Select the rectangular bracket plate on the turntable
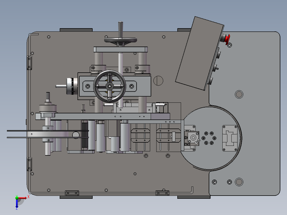The image size is (287, 215). tap(230, 138)
